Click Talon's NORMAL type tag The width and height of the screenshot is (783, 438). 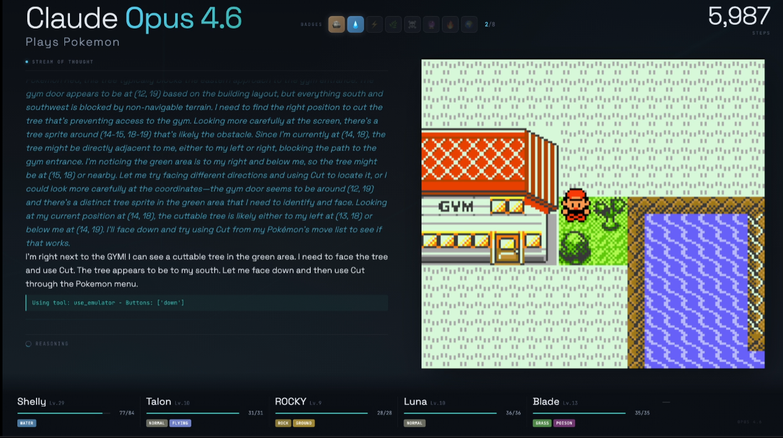point(157,423)
